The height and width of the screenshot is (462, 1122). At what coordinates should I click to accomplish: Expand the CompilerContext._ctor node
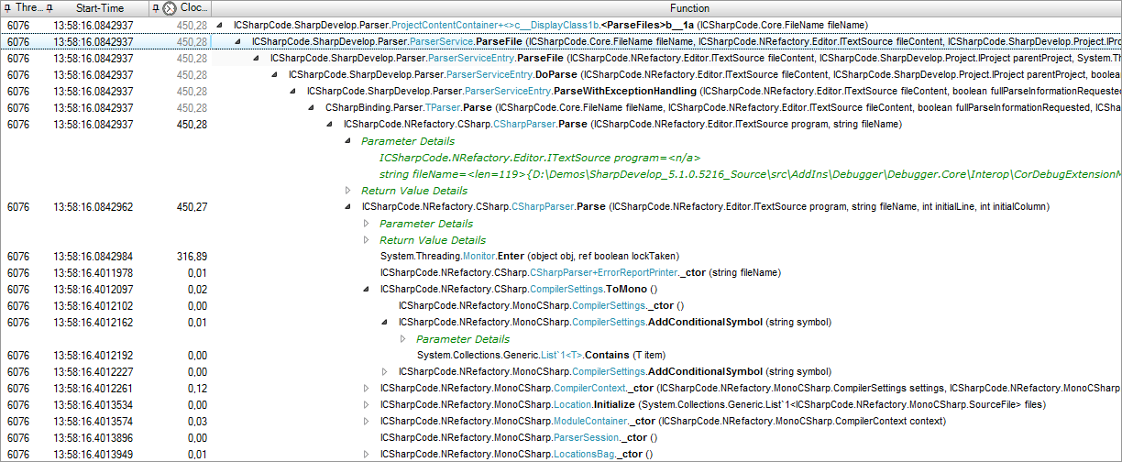[x=367, y=389]
